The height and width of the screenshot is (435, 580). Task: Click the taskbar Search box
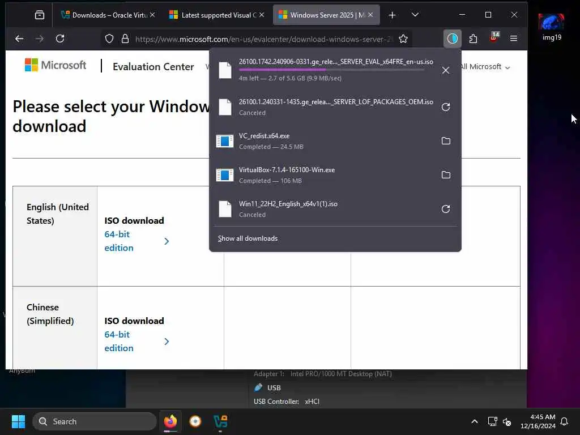click(x=95, y=421)
